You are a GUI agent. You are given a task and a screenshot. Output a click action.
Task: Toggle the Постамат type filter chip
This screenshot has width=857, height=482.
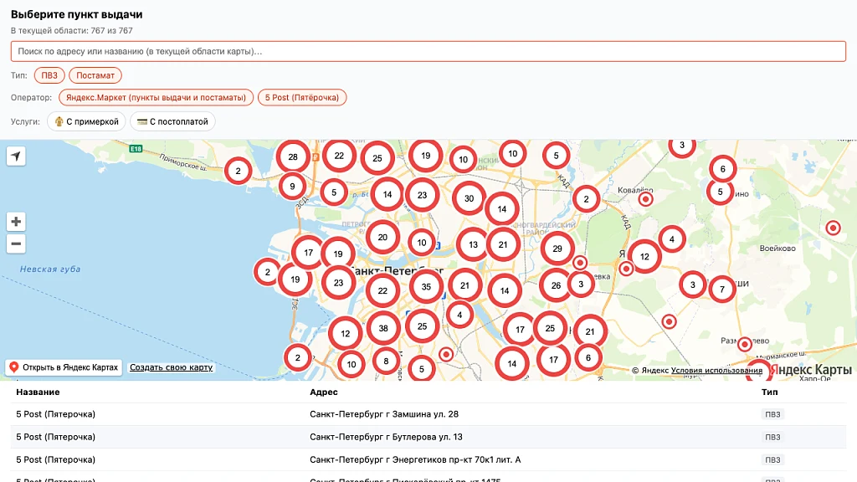[x=95, y=75]
